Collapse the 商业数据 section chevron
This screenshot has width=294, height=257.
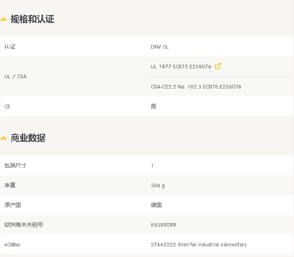coord(4,138)
